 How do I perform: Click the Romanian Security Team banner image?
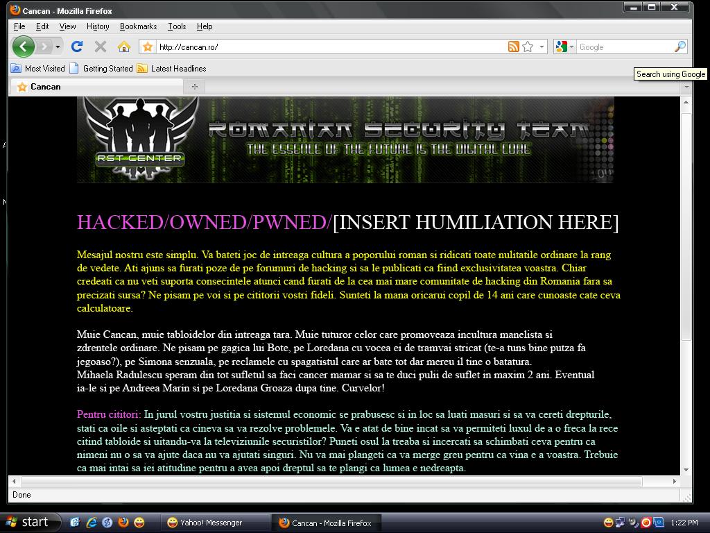coord(345,139)
